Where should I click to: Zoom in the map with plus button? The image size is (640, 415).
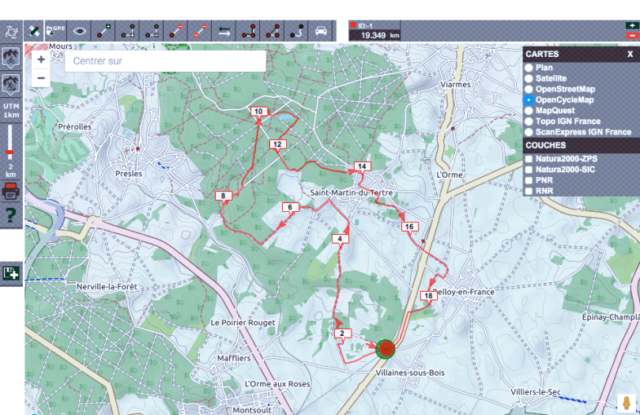tap(41, 59)
